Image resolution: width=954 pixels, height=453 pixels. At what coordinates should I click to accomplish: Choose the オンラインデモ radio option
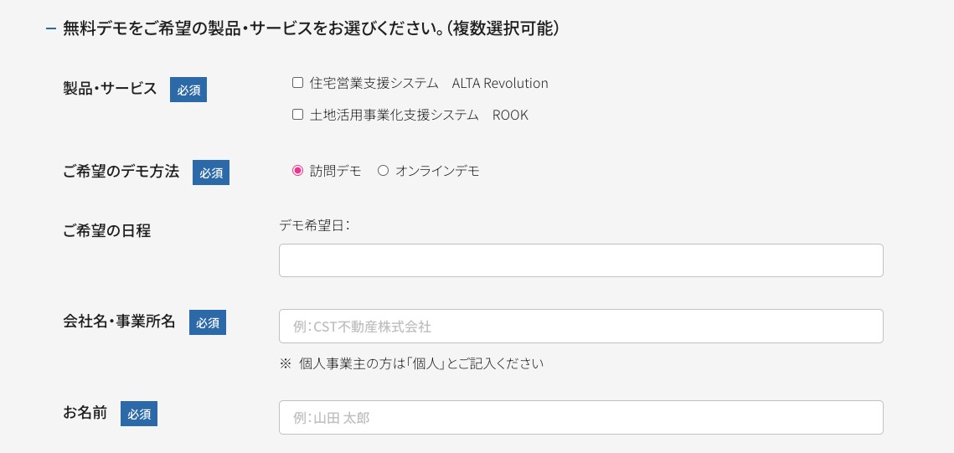click(384, 171)
